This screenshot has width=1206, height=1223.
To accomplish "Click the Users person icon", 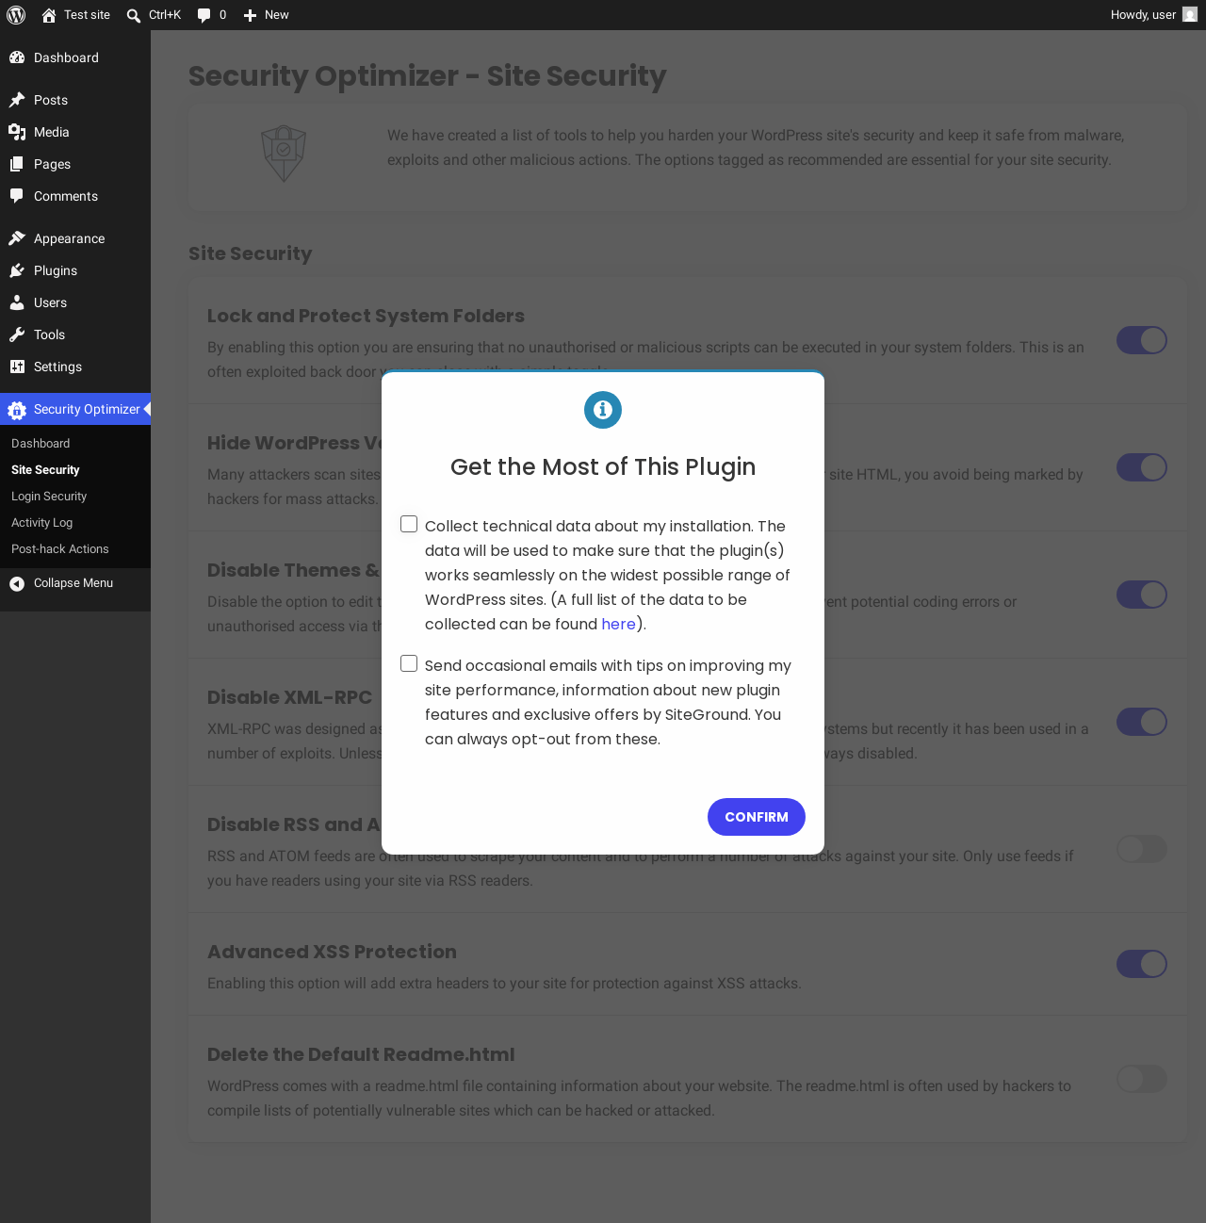I will [17, 302].
